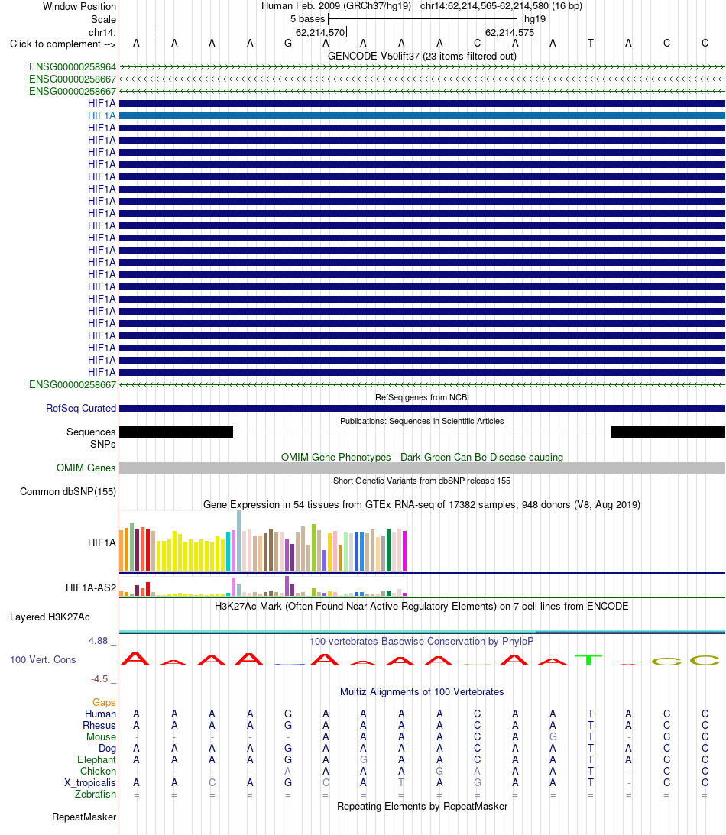Click the RepeatMasker track label
Viewport: 726px width, 835px height.
(x=83, y=817)
